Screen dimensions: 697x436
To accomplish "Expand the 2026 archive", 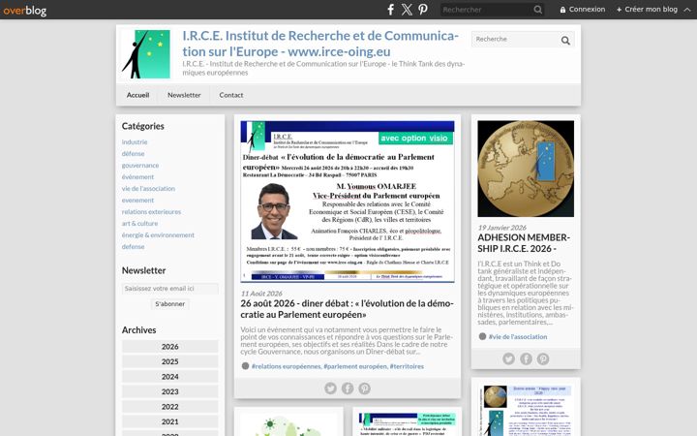I will [x=170, y=347].
